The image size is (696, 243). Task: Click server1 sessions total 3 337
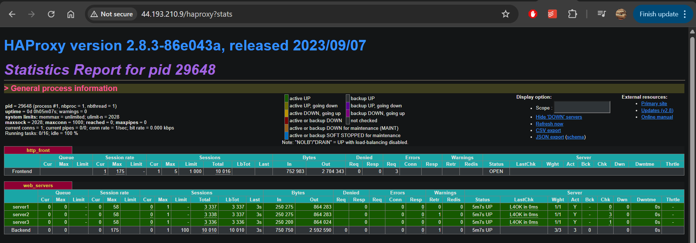tap(210, 207)
